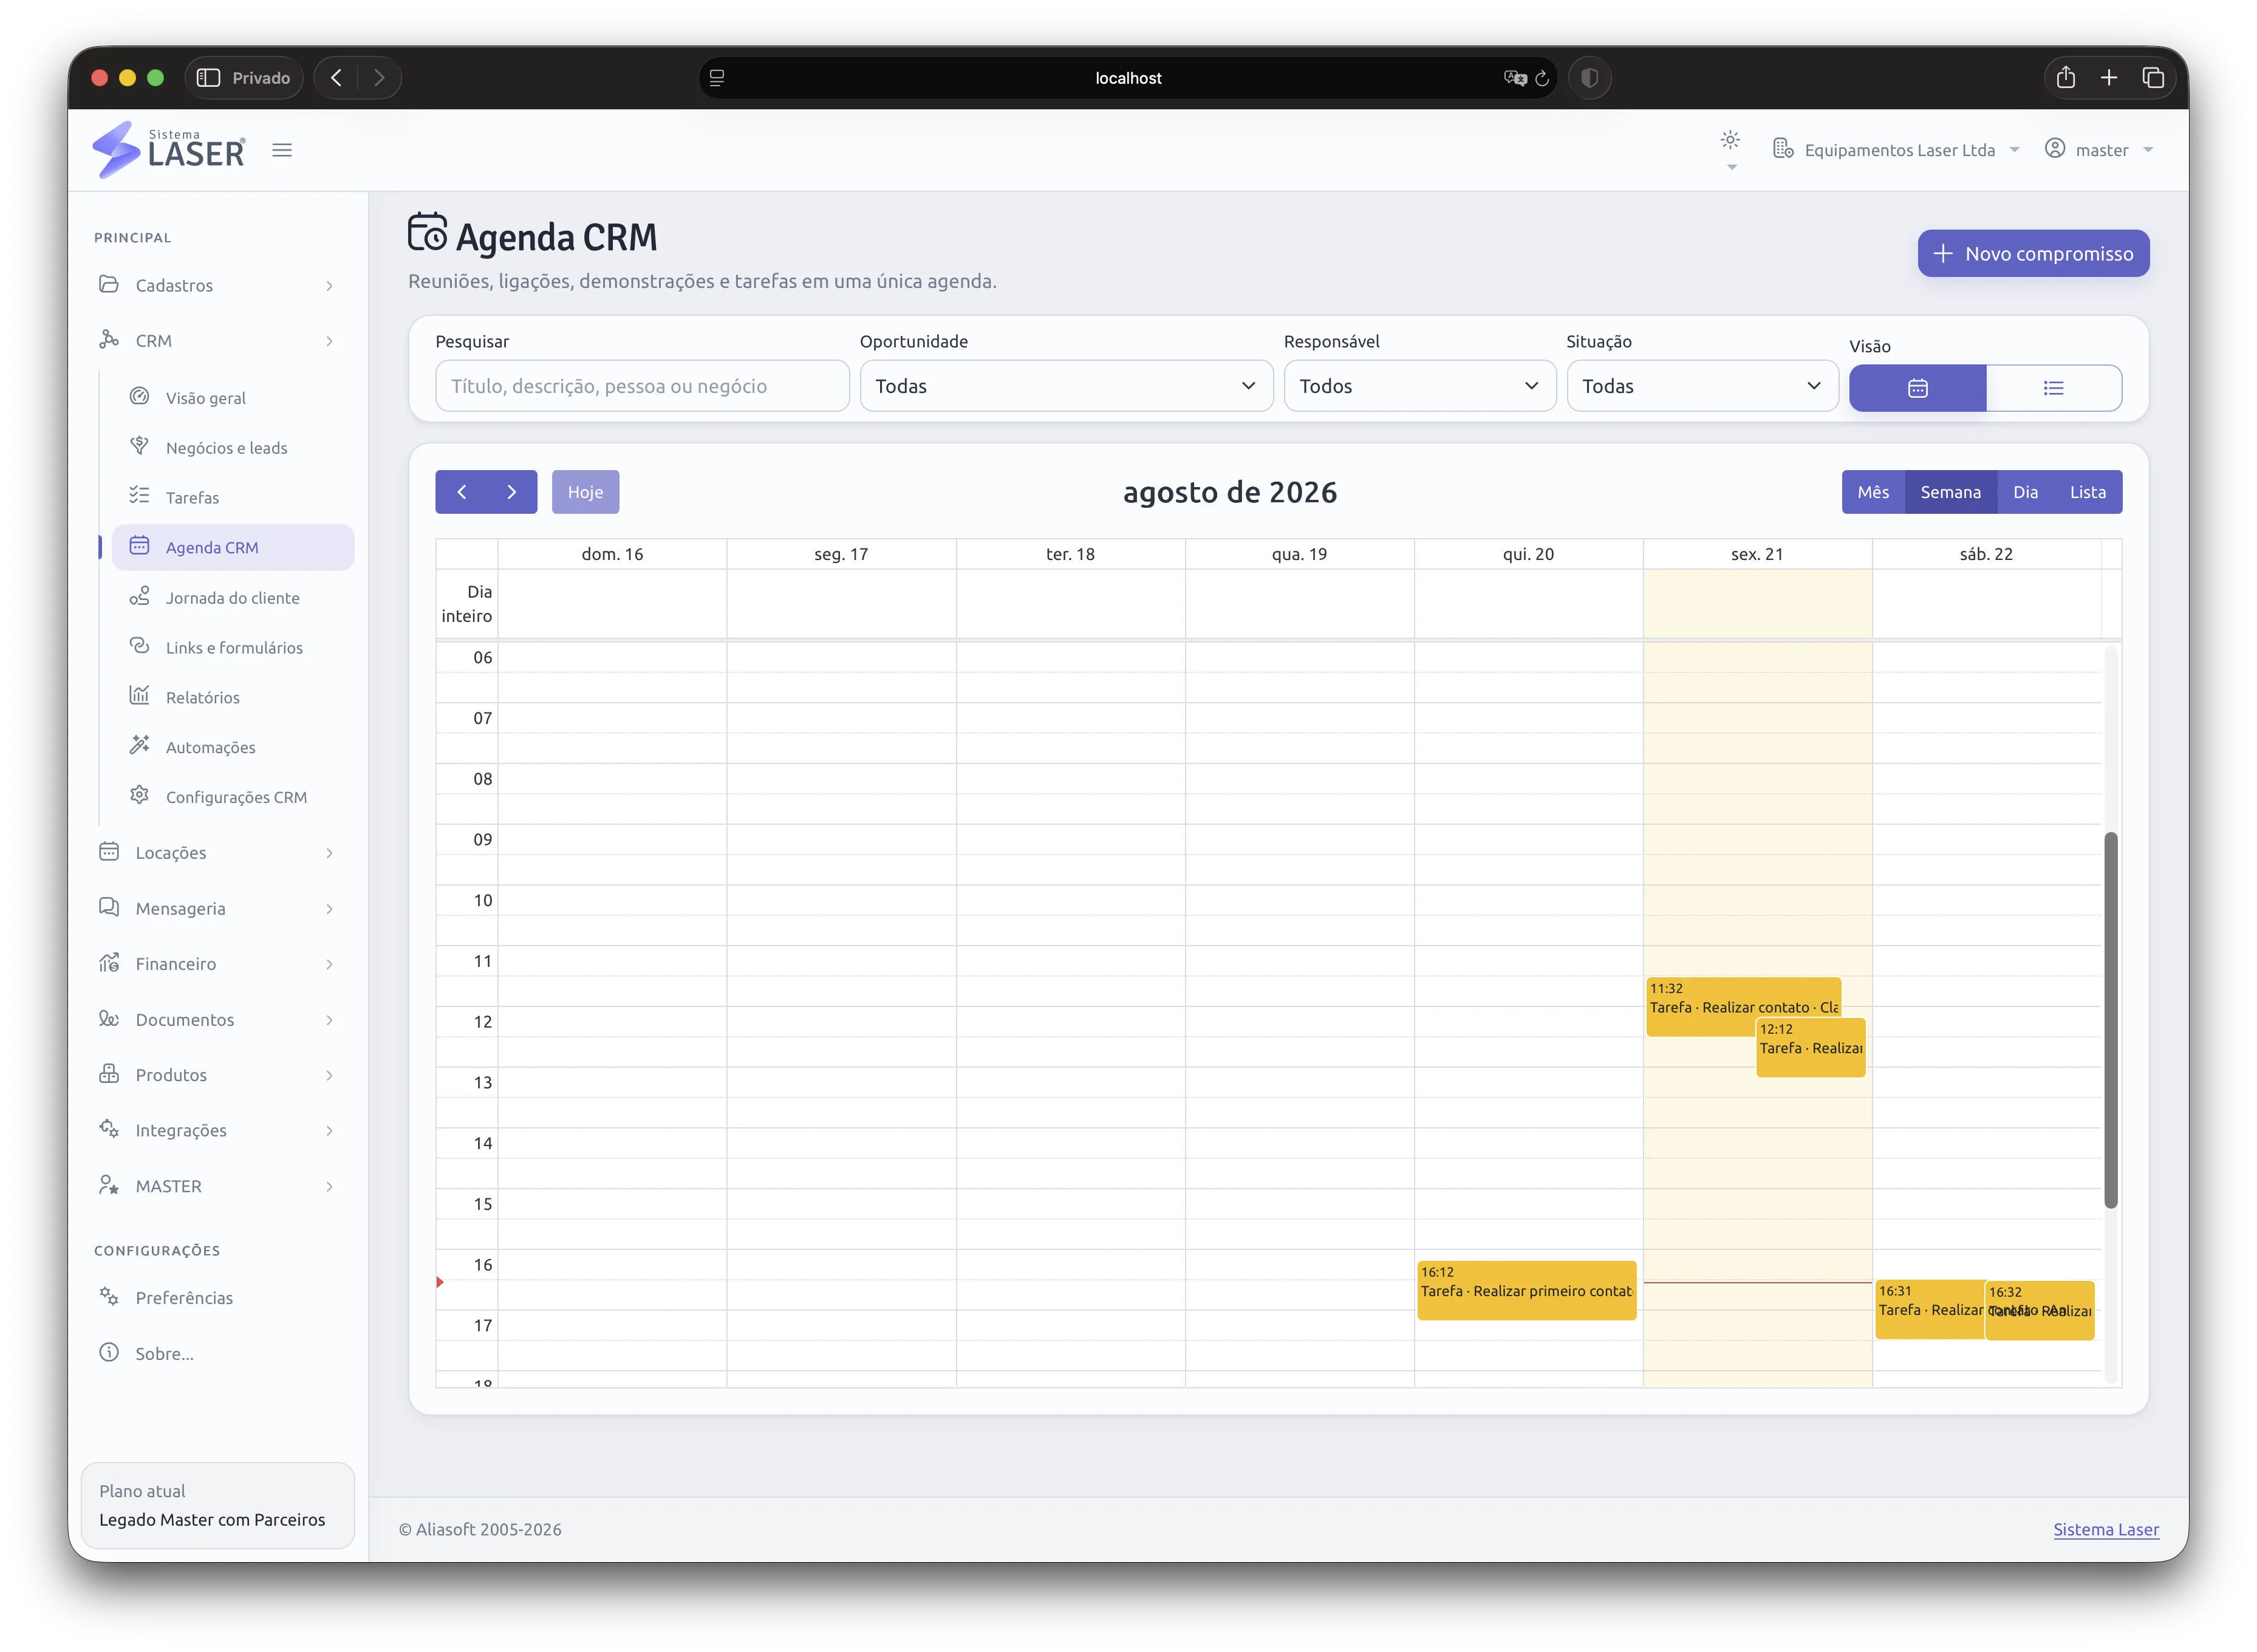Open the master user dropdown arrow
Image resolution: width=2257 pixels, height=1652 pixels.
(x=2148, y=150)
